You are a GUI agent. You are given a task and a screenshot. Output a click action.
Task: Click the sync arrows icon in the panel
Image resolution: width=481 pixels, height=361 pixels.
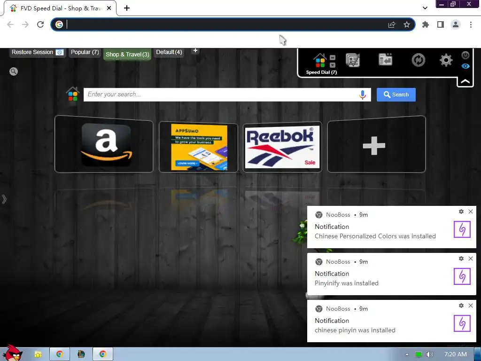click(x=419, y=60)
